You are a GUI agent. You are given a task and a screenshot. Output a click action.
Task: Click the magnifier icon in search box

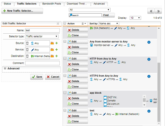[x=71, y=15]
